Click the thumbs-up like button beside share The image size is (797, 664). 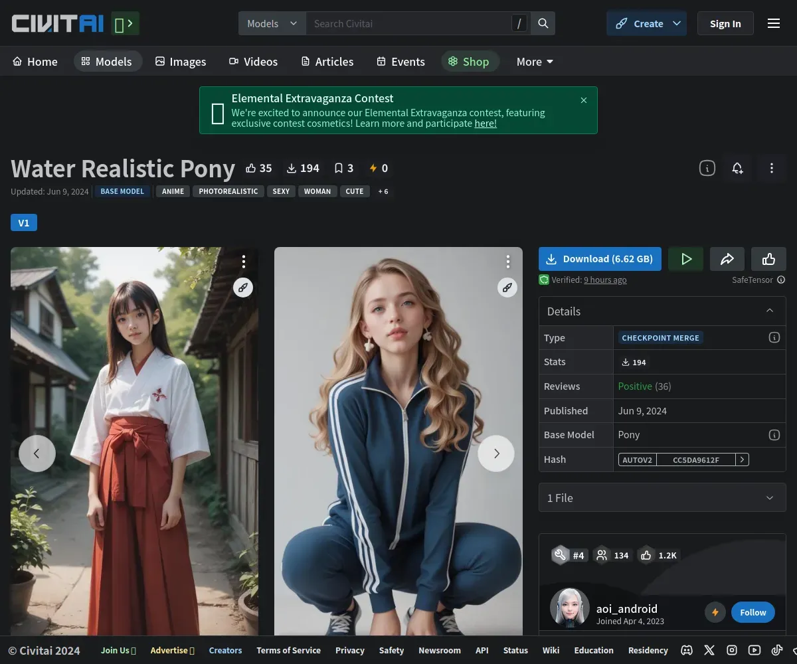click(x=768, y=259)
